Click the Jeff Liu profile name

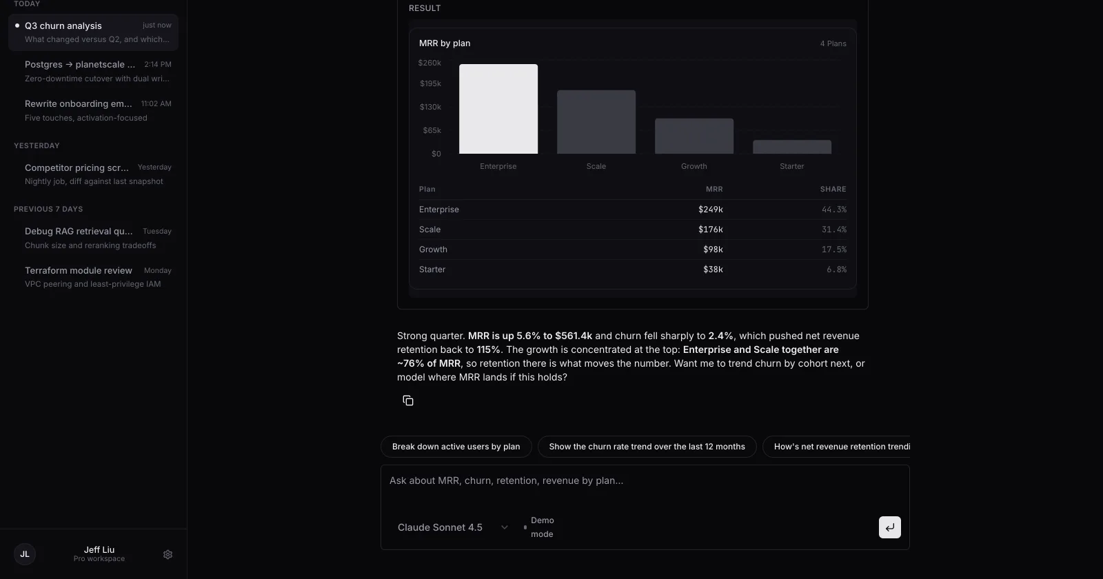coord(99,549)
